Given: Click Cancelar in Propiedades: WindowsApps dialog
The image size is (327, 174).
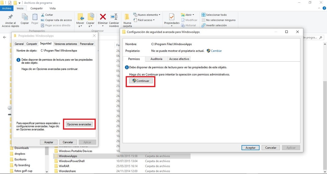Looking at the screenshot, I should (68, 142).
